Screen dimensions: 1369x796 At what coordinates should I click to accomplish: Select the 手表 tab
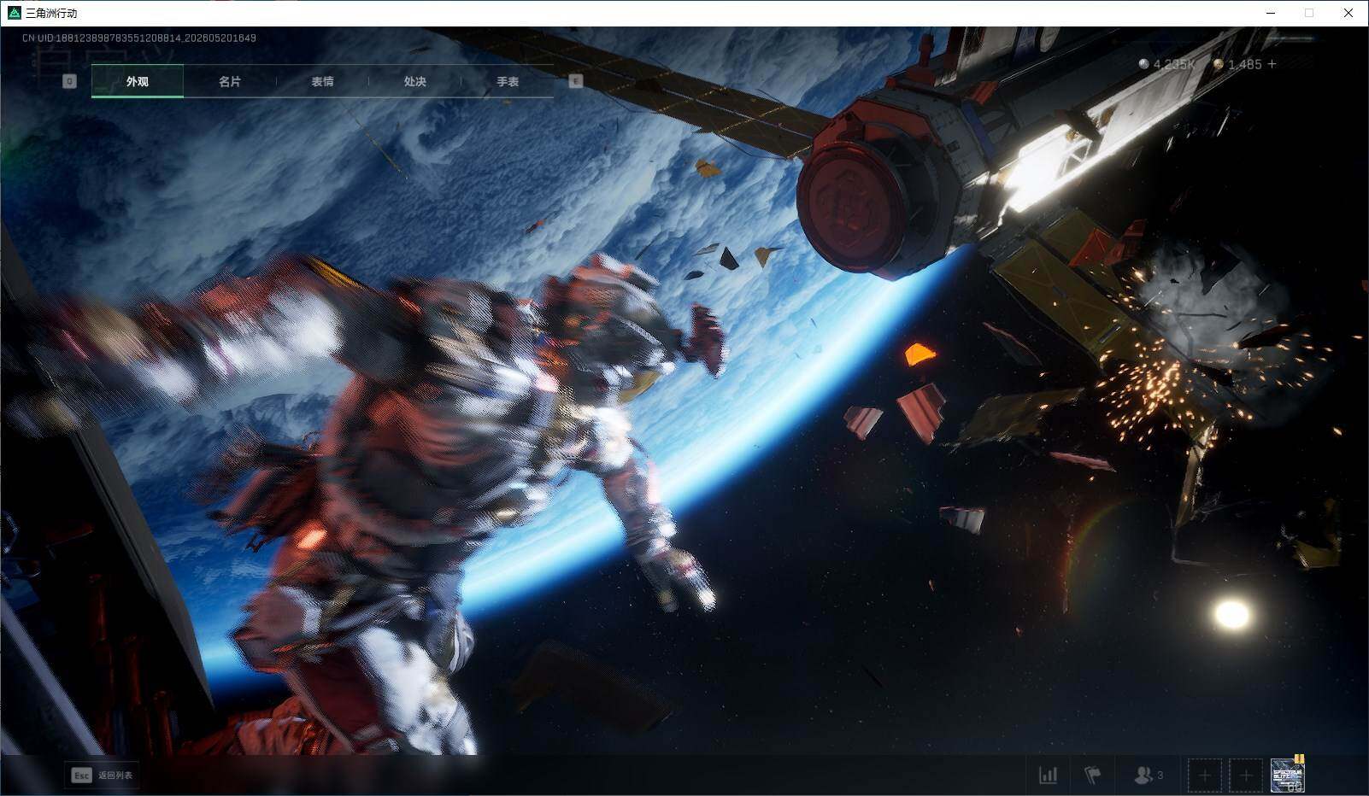point(508,81)
